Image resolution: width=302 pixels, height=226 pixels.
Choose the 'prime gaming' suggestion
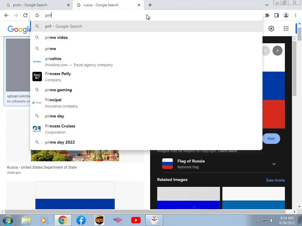(146, 90)
